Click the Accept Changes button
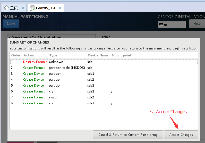Image resolution: width=205 pixels, height=143 pixels. point(181,135)
